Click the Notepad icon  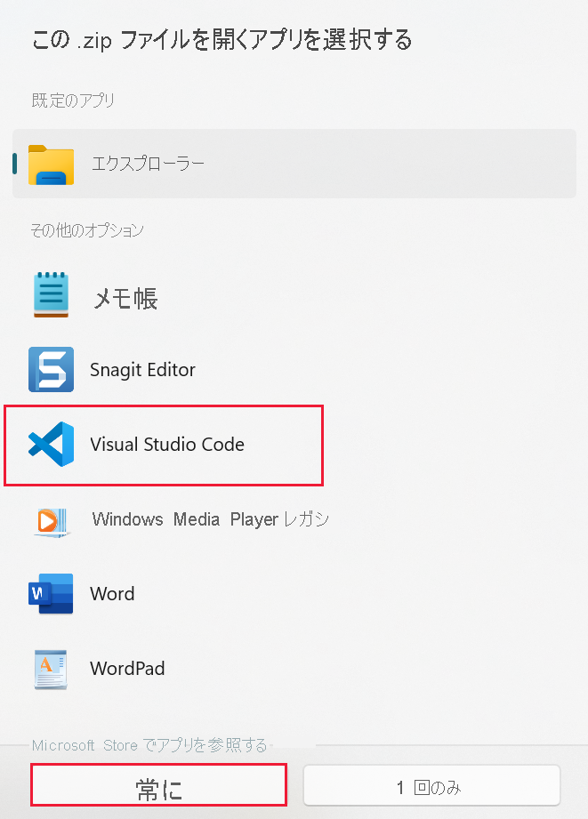tap(52, 294)
